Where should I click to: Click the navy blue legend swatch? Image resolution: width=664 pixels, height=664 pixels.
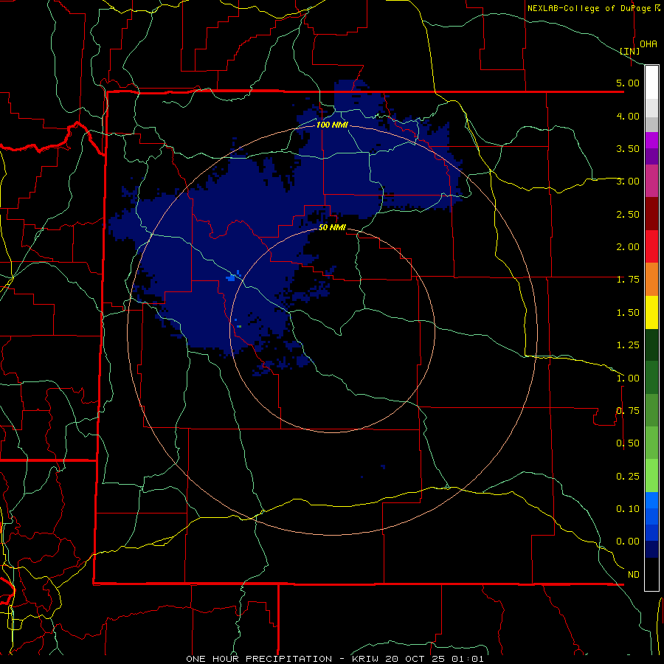[651, 549]
